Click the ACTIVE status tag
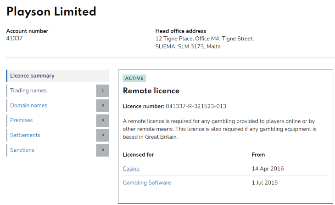The width and height of the screenshot is (335, 205). click(134, 78)
